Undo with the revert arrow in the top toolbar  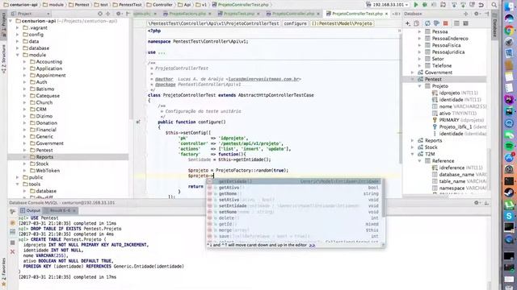tap(481, 5)
